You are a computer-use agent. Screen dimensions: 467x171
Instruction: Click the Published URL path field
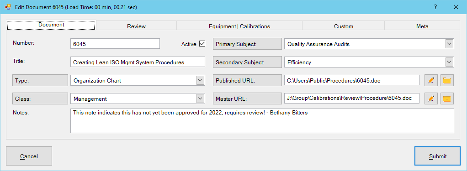click(352, 80)
